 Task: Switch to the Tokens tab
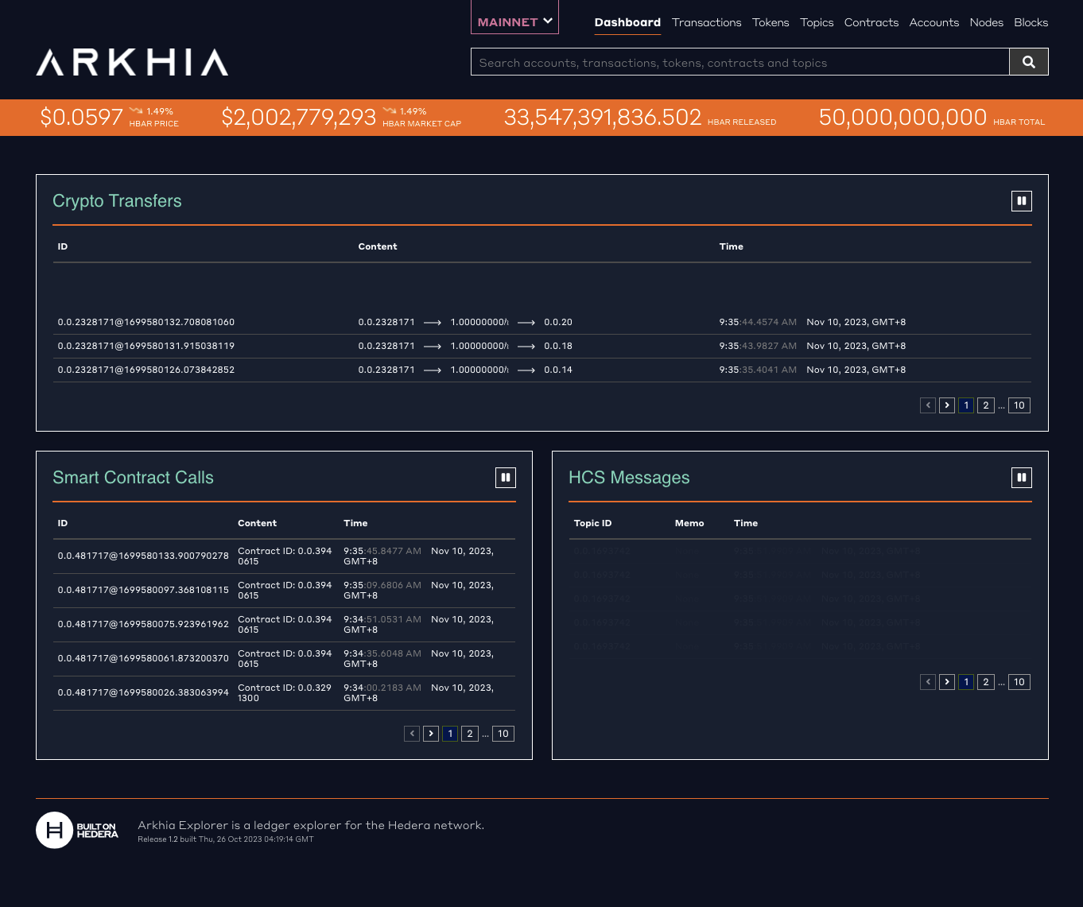(x=771, y=22)
